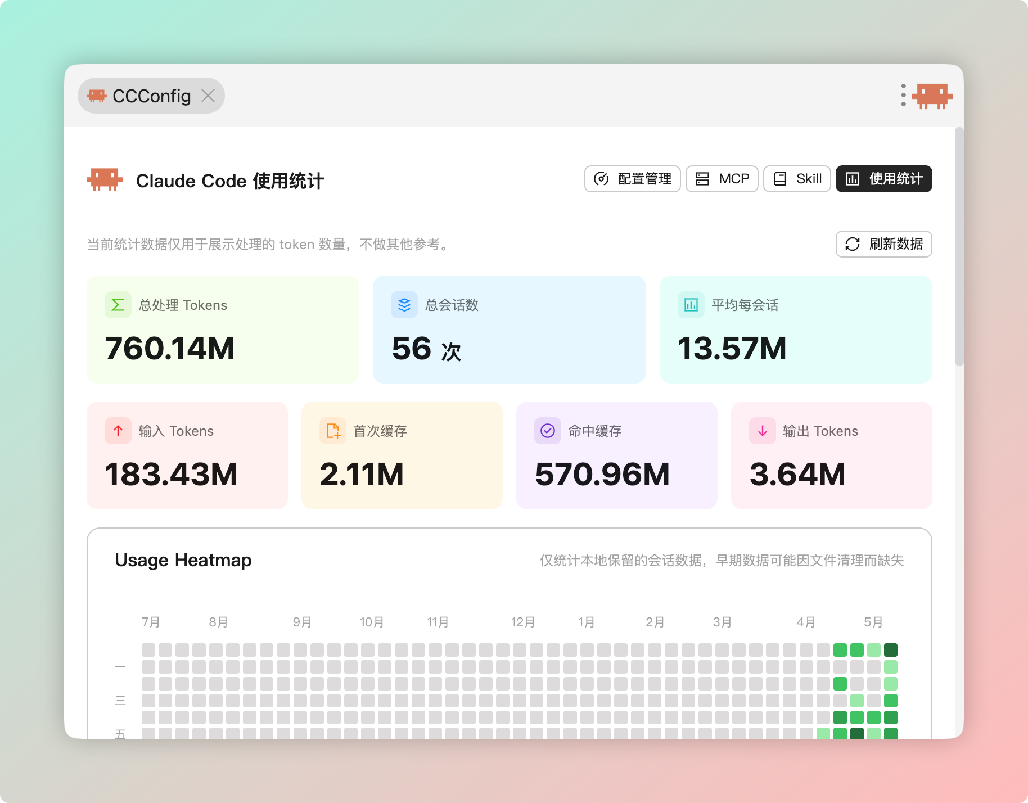This screenshot has width=1028, height=803.
Task: Click the up-arrow icon on 输入 Tokens card
Action: 118,431
